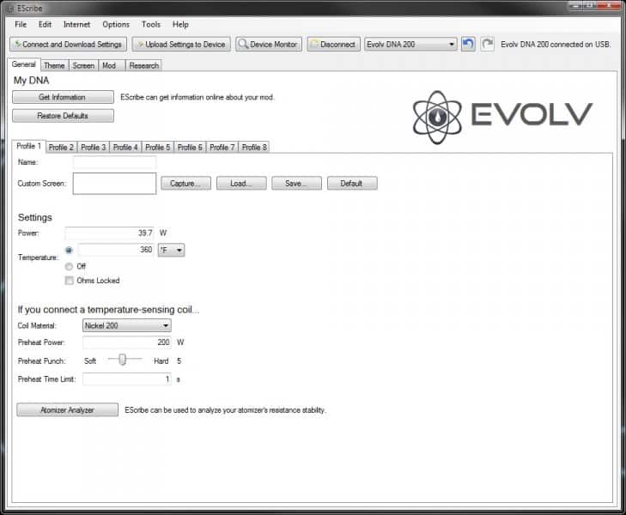Viewport: 626px width, 515px height.
Task: Click the Power input field showing 39.7
Action: [109, 233]
